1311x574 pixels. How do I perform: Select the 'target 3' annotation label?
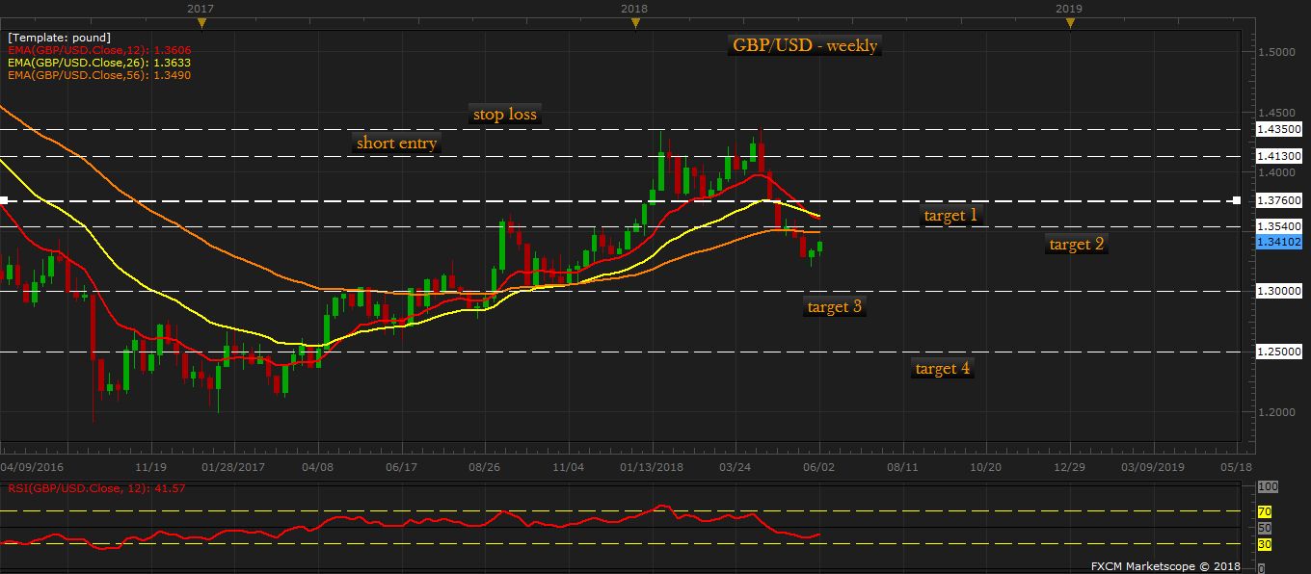835,306
